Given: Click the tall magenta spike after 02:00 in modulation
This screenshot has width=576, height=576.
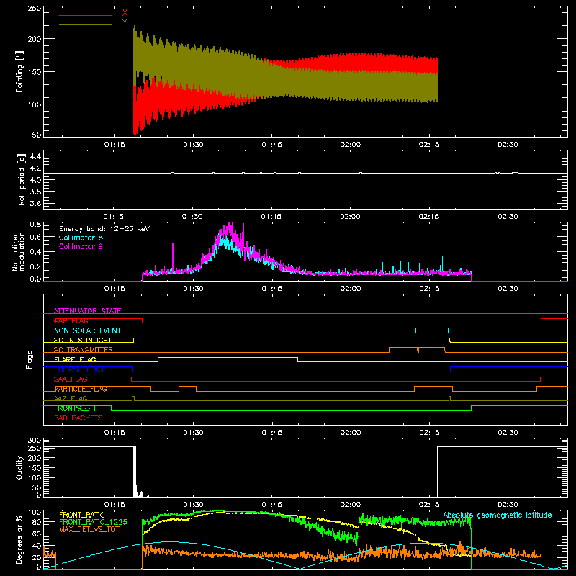Looking at the screenshot, I should tap(382, 247).
